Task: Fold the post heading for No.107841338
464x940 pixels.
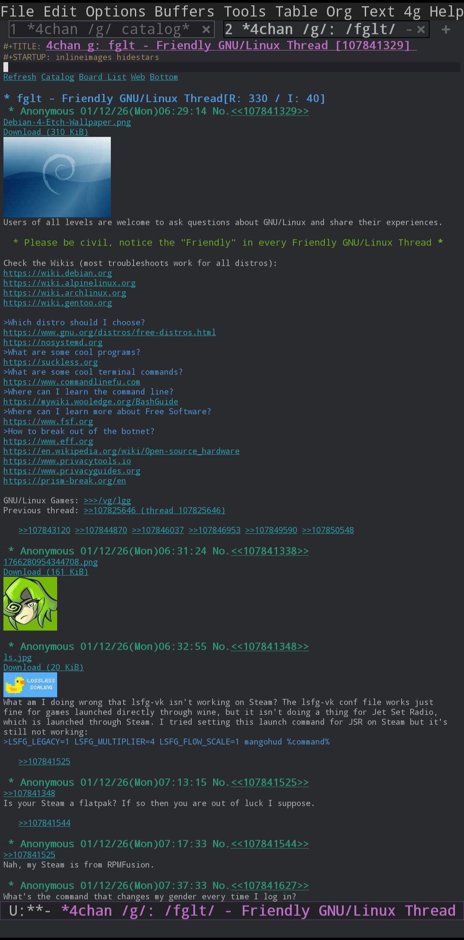Action: (x=11, y=551)
